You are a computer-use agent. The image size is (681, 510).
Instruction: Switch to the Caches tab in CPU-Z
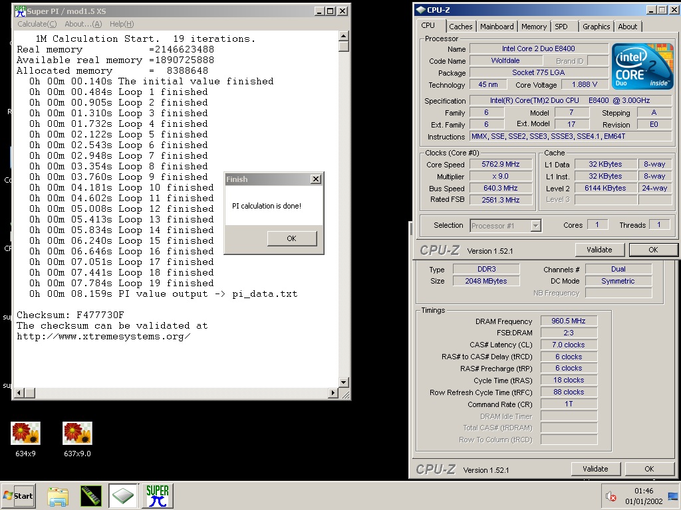(460, 27)
